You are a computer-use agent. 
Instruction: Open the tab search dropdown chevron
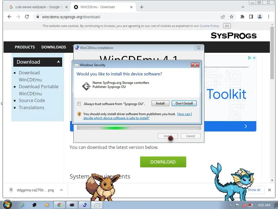pos(243,7)
